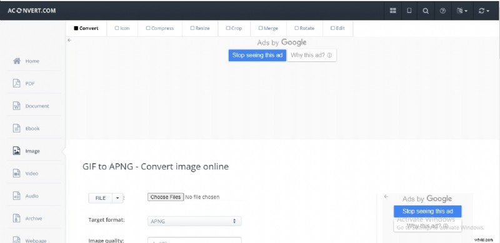500x243 pixels.
Task: Click the Ebook icon in sidebar
Action: 16,128
